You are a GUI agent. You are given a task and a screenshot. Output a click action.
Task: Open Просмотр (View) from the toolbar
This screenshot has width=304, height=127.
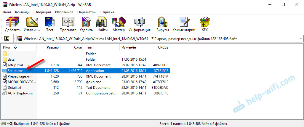click(x=68, y=24)
